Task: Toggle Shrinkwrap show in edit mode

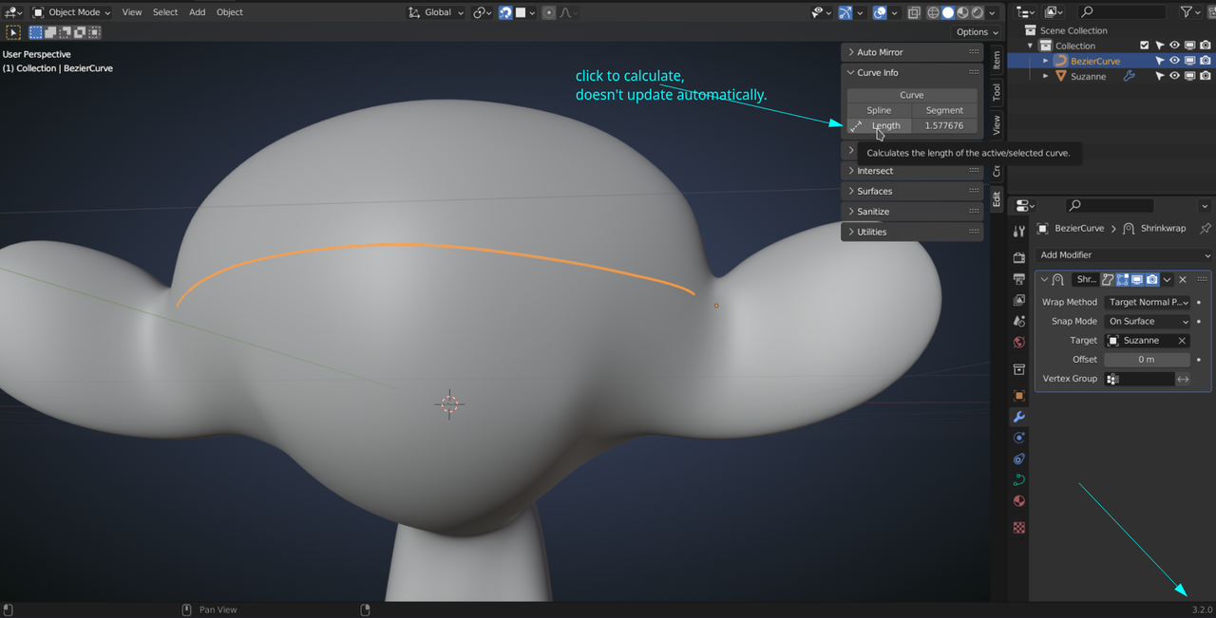Action: pyautogui.click(x=1122, y=279)
